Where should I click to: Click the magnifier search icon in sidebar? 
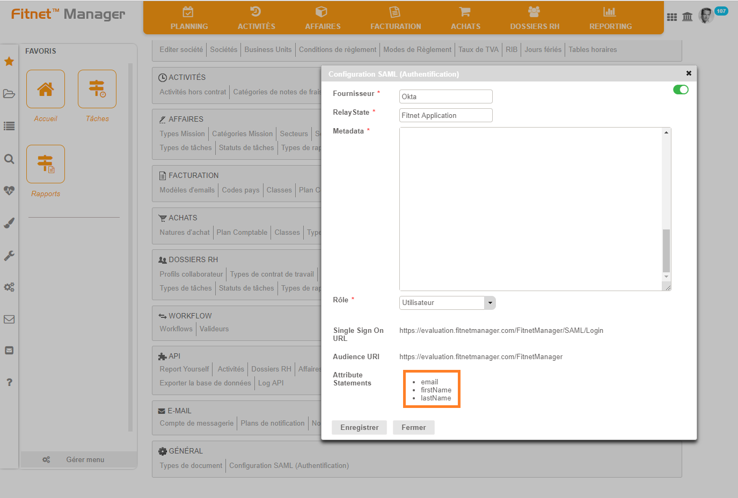coord(9,159)
